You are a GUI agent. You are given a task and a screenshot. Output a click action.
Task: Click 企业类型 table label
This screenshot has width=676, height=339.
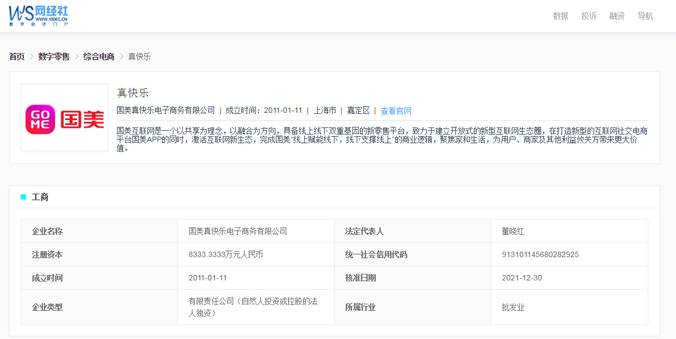(47, 307)
